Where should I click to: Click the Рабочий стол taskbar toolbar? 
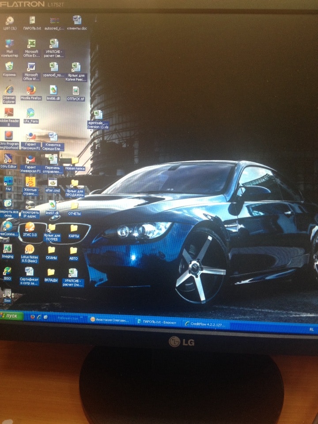(x=68, y=318)
